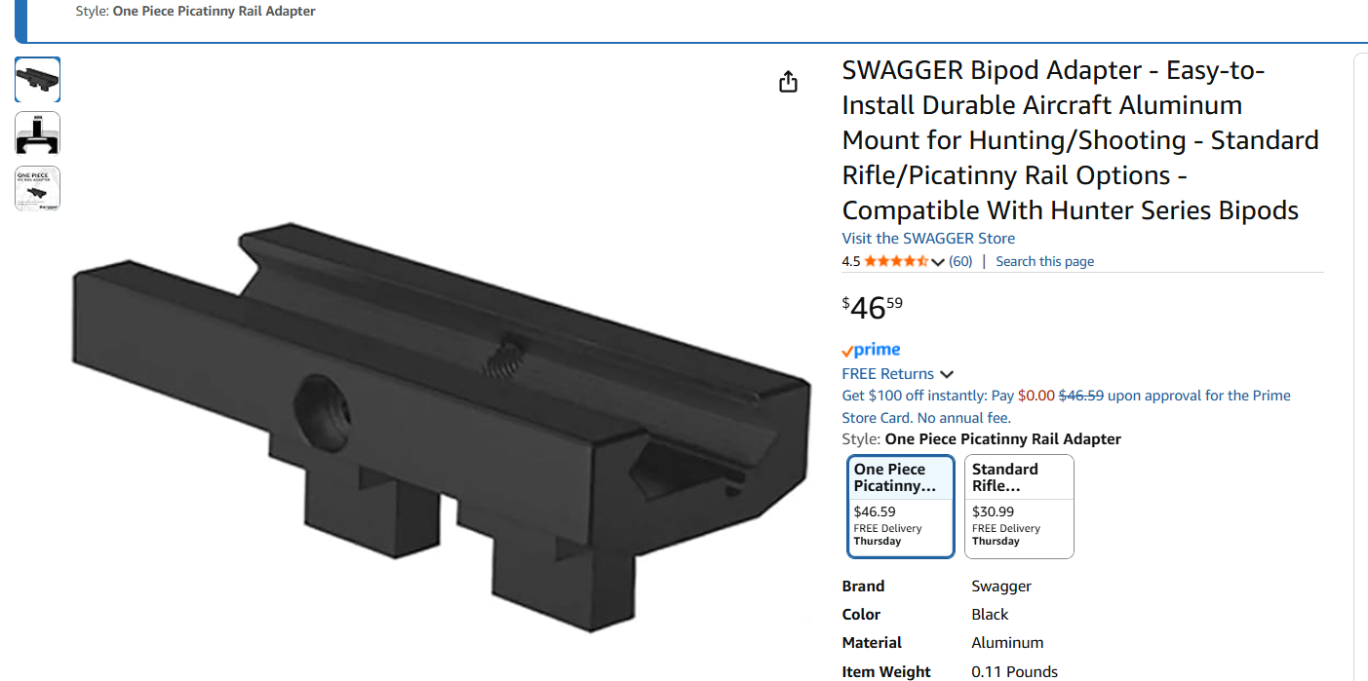
Task: Click the share icon above product image
Action: coord(789,83)
